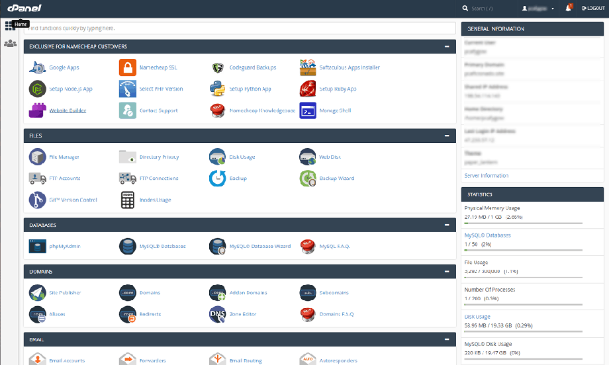
Task: Click the Physical Memory Usage progress bar
Action: [x=523, y=223]
